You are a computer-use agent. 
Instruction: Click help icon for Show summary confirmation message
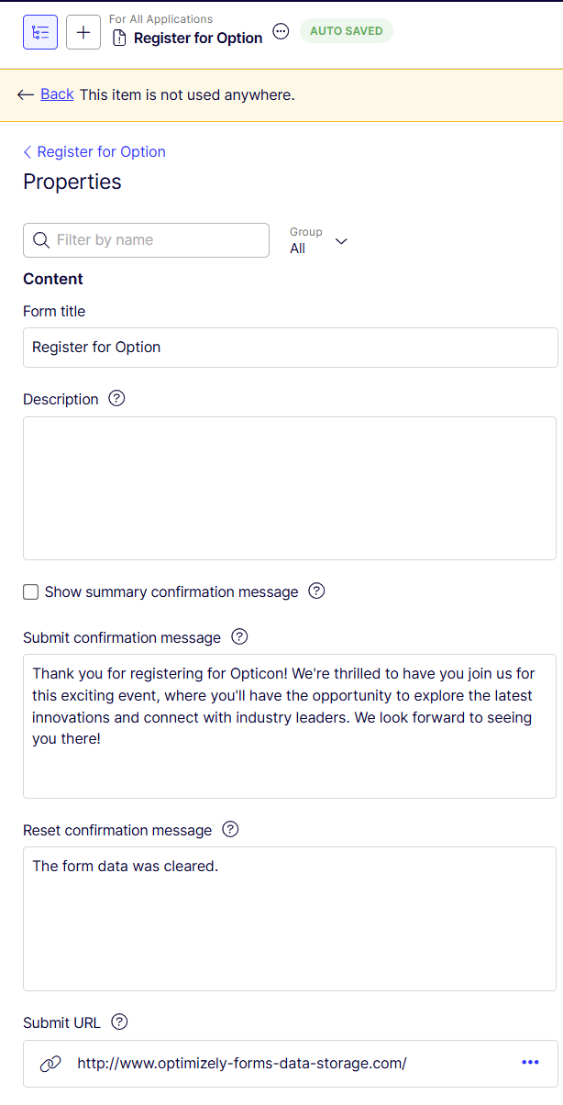pyautogui.click(x=316, y=591)
